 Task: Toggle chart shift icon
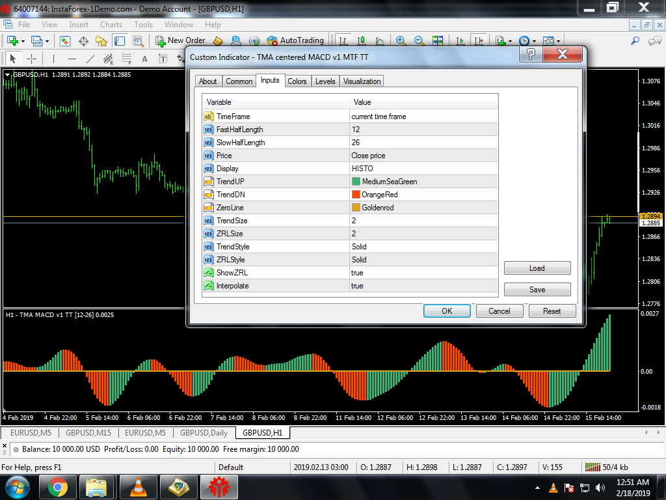tap(479, 41)
